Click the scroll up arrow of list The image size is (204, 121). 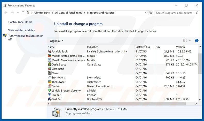click(x=200, y=47)
